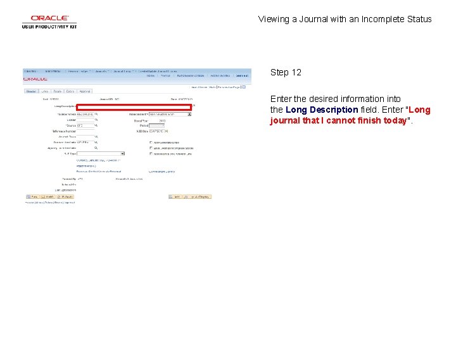This screenshot has height=342, width=456.
Task: Click spell check icon after Long Description field
Action: coord(194,106)
